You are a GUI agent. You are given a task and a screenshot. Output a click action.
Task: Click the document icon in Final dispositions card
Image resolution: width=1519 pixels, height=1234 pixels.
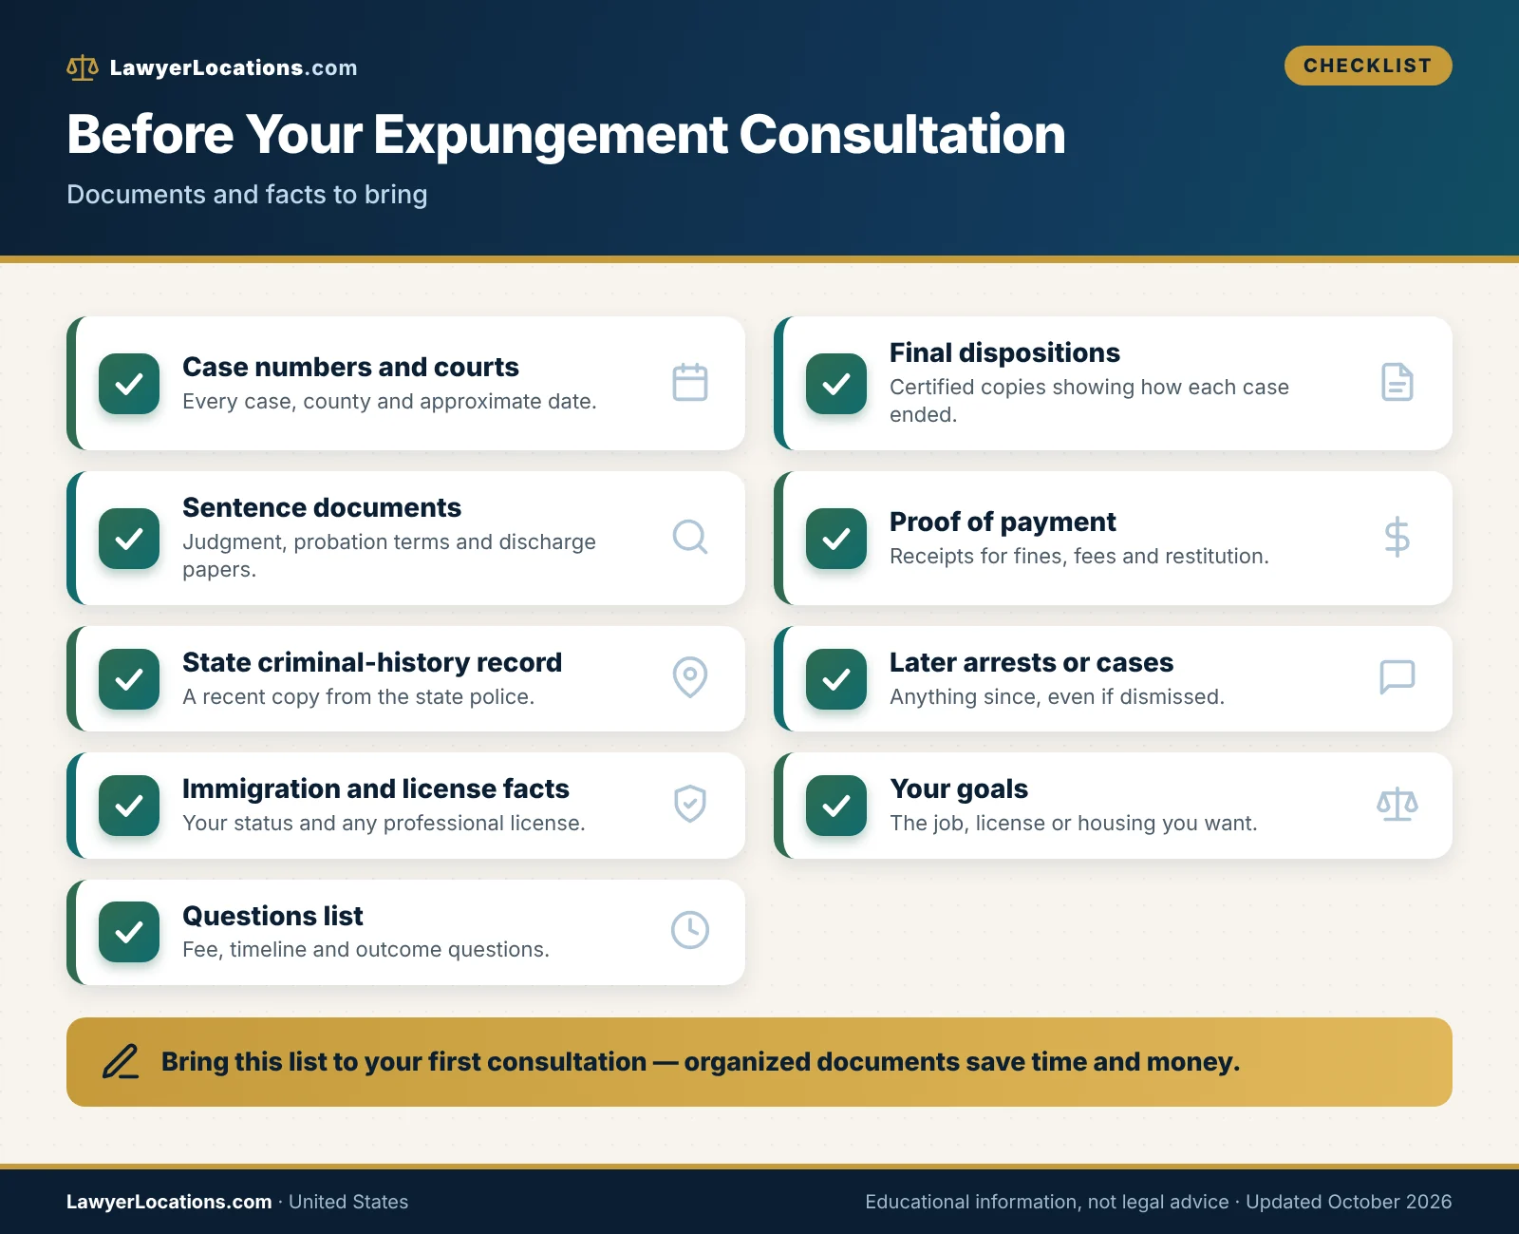tap(1397, 383)
